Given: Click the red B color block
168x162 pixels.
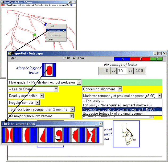Looking at the screenshot, I should click(x=141, y=59).
